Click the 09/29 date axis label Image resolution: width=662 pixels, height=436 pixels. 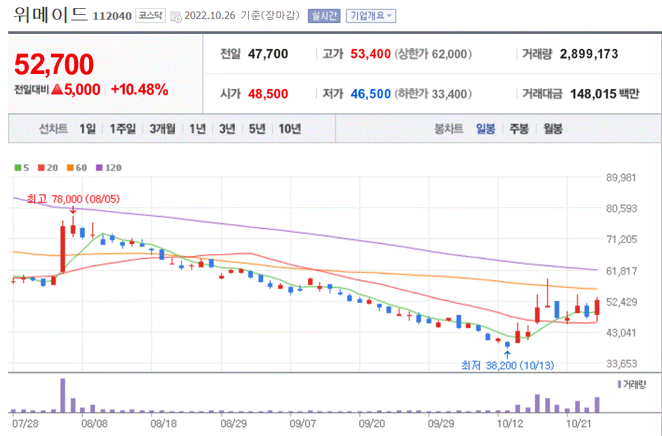pyautogui.click(x=441, y=423)
